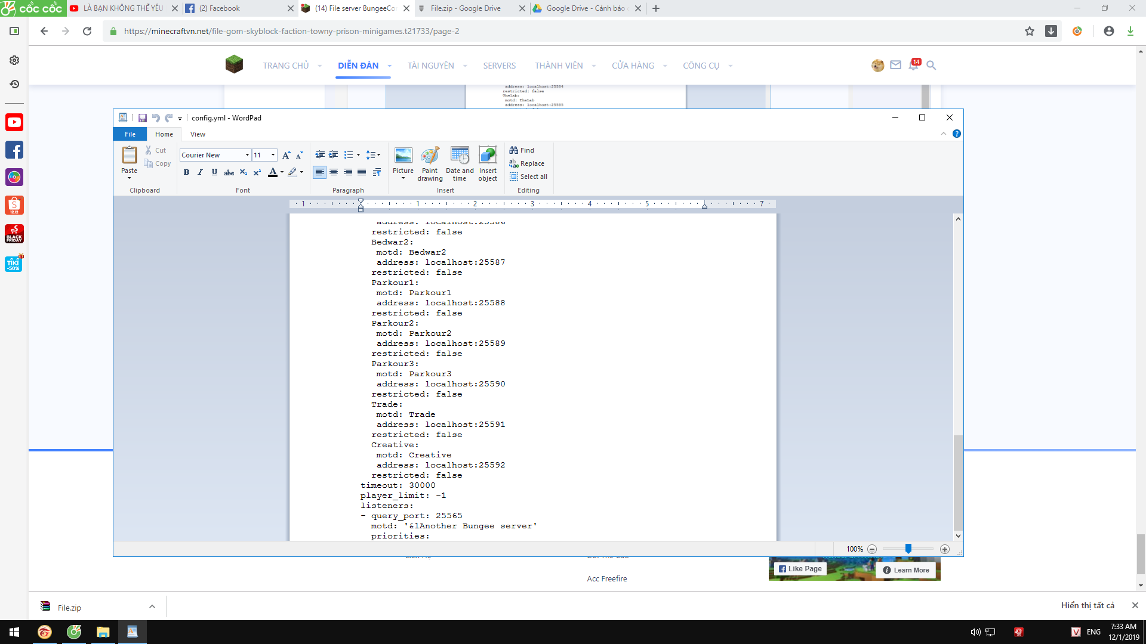The width and height of the screenshot is (1146, 644).
Task: Open the File menu tab
Action: [130, 134]
